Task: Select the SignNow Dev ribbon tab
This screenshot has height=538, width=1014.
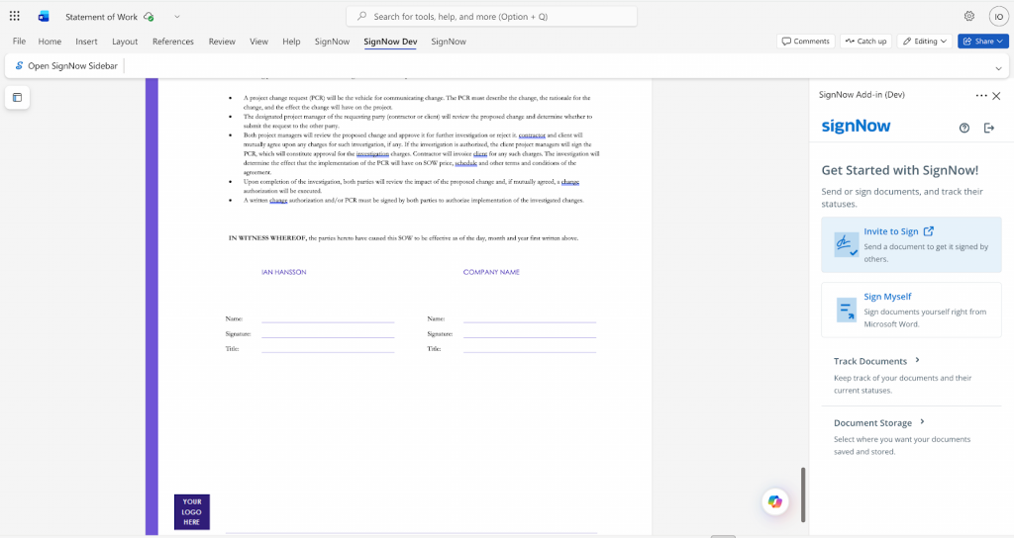Action: coord(390,42)
